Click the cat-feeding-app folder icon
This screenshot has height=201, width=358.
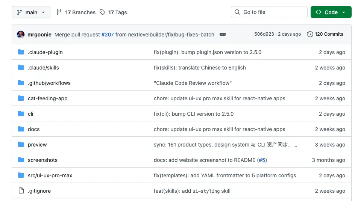(21, 98)
